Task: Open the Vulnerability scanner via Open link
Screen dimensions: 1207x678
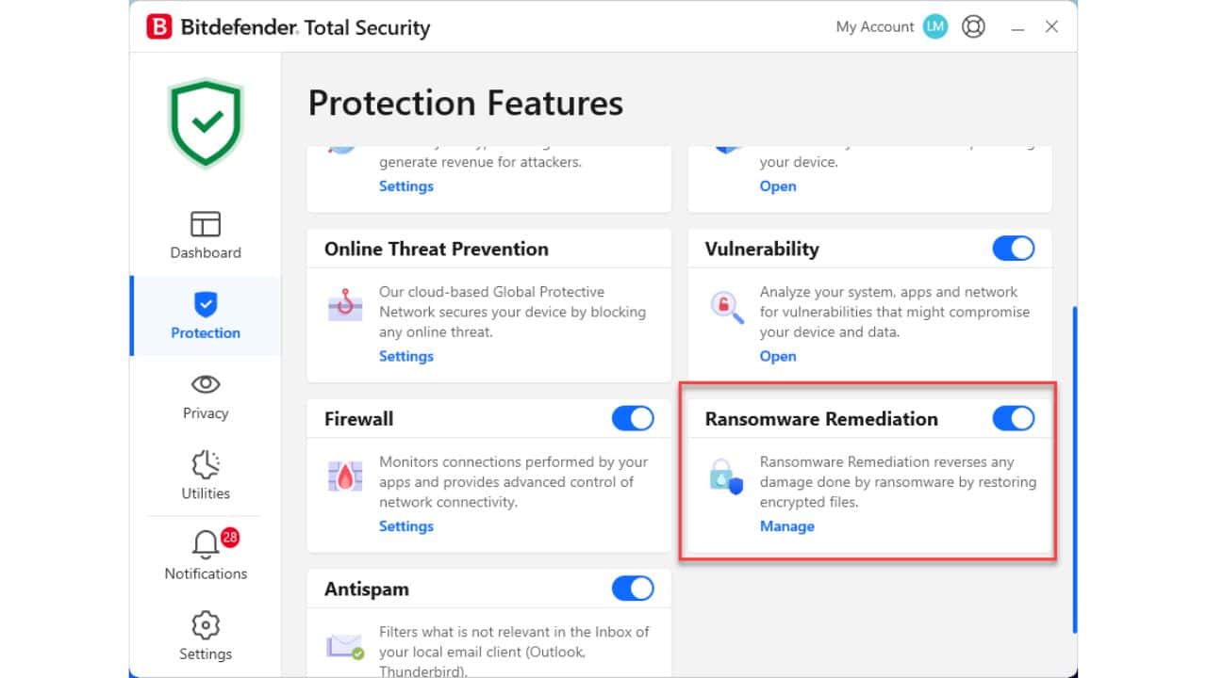Action: coord(777,356)
